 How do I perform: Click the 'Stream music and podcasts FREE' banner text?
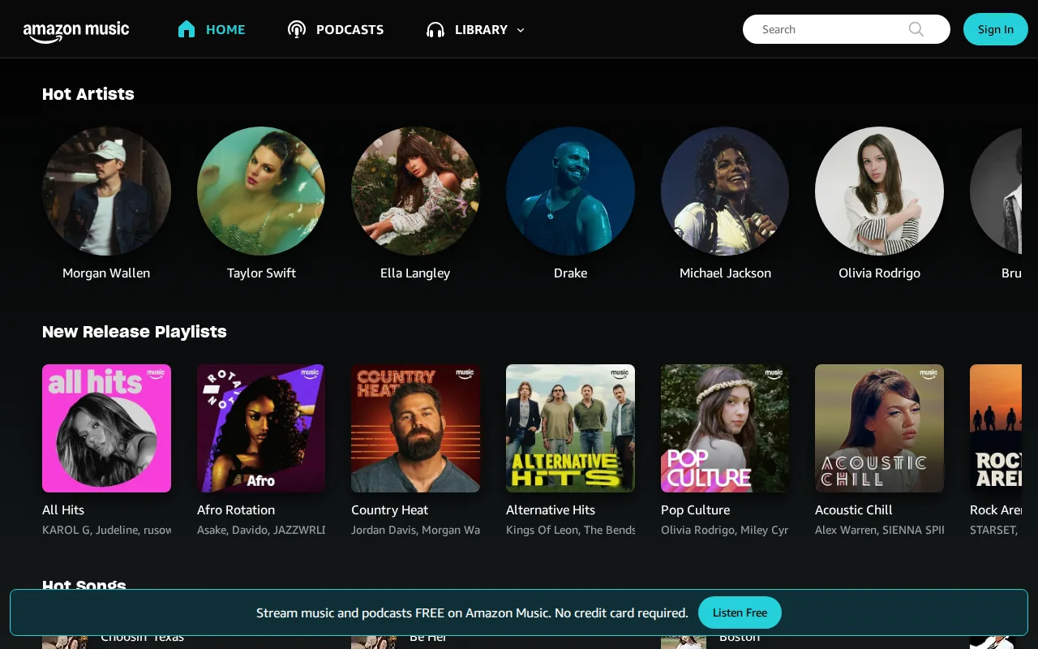pyautogui.click(x=472, y=612)
